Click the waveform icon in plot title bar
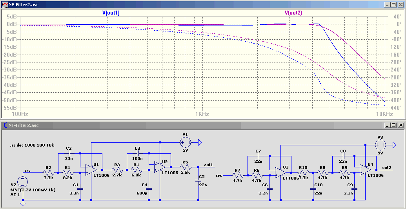The image size is (406, 209). (x=5, y=5)
